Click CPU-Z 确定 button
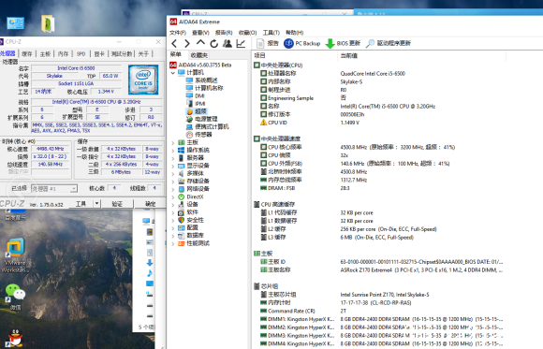This screenshot has width=543, height=349. (150, 204)
